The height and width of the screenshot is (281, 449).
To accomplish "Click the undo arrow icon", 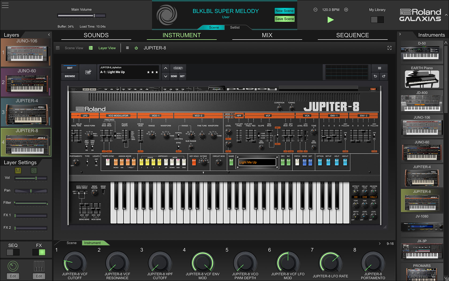I will [x=375, y=76].
